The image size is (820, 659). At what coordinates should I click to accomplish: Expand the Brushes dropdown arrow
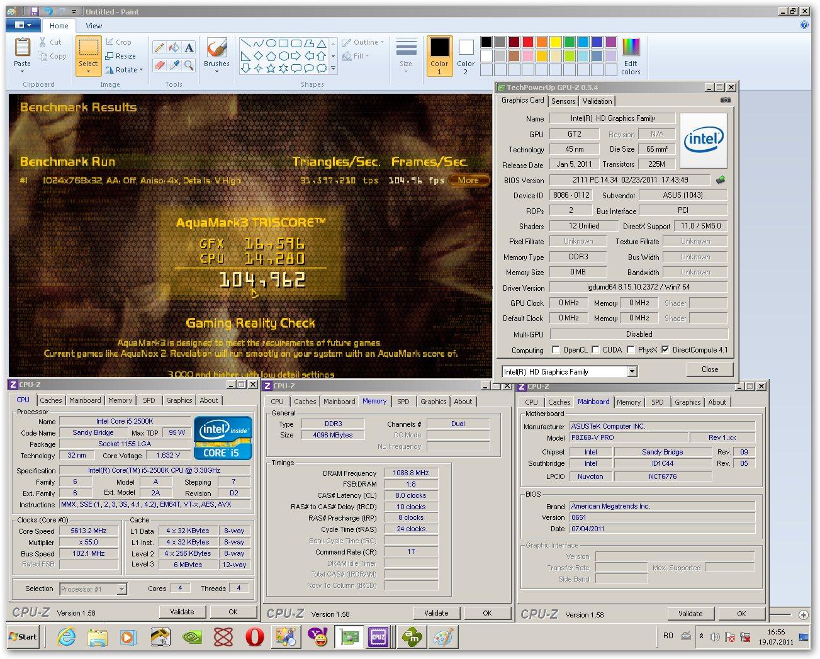[x=216, y=71]
